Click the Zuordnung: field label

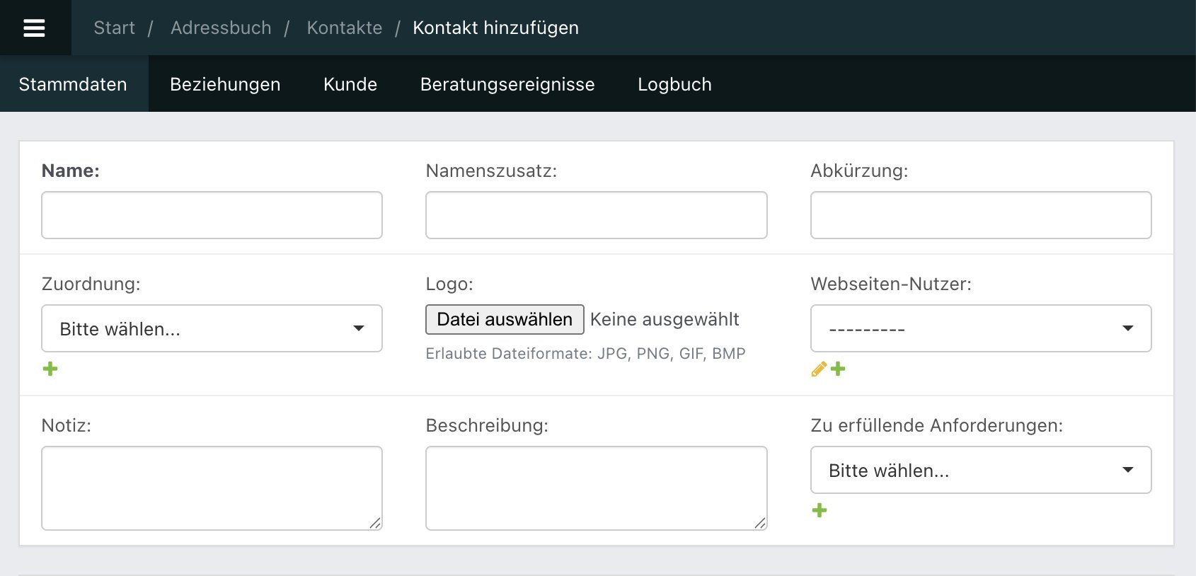click(91, 284)
